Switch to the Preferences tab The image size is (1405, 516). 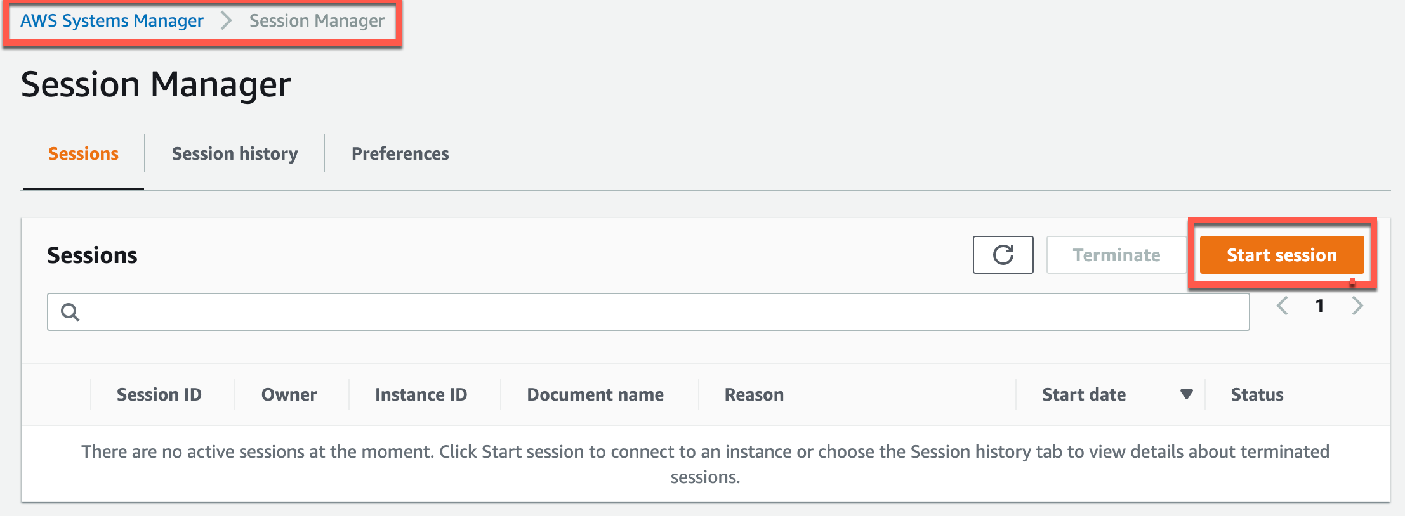point(400,154)
